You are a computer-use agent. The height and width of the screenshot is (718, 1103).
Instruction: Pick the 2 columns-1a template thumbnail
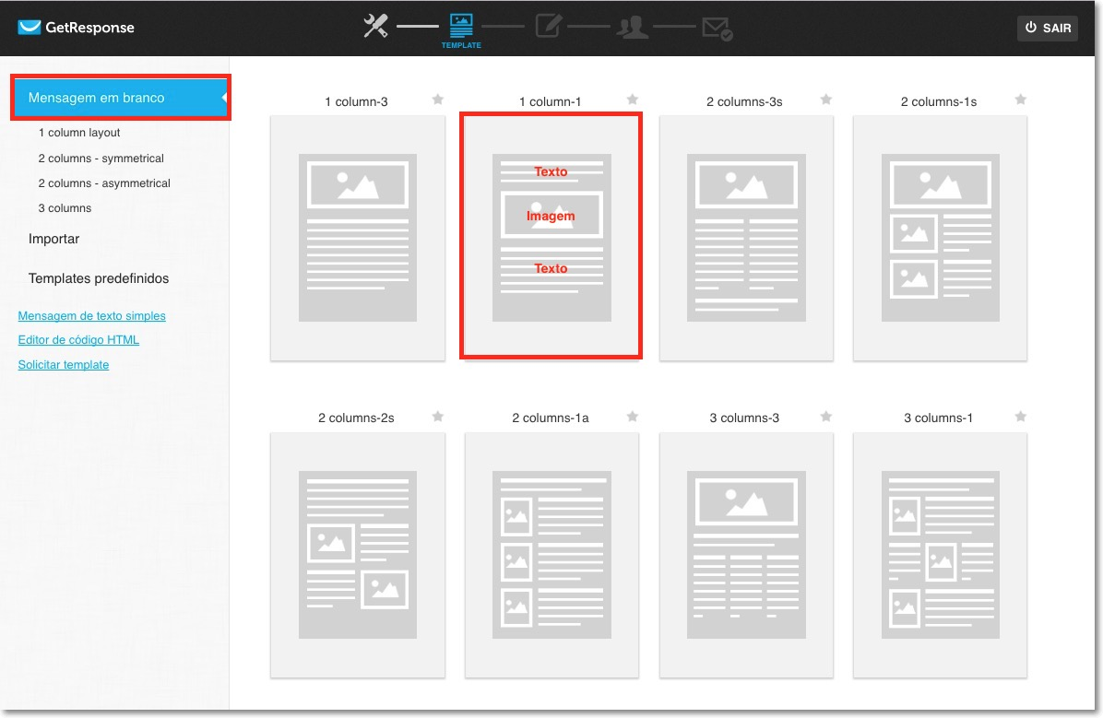[x=551, y=555]
